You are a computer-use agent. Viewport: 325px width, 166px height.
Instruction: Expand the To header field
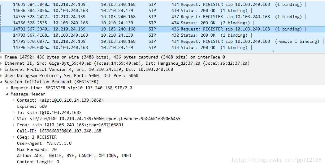pyautogui.click(x=14, y=113)
